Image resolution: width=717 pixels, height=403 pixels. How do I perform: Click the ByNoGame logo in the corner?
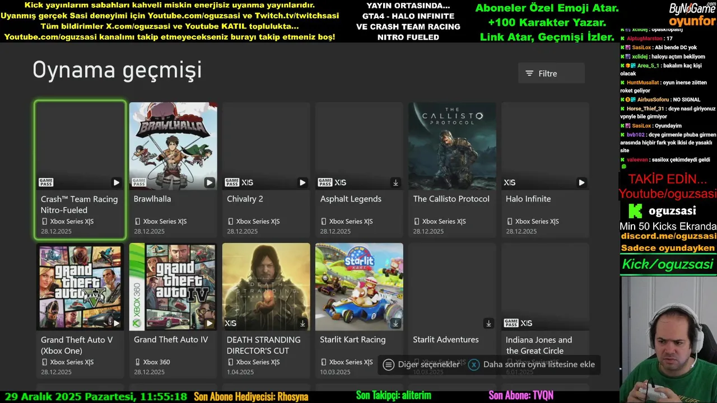pyautogui.click(x=692, y=8)
